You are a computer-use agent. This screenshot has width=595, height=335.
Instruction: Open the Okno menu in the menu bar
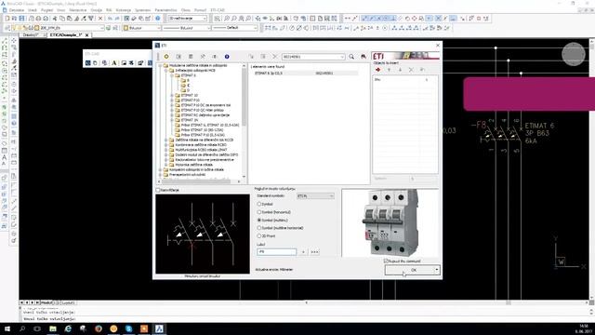(x=186, y=10)
